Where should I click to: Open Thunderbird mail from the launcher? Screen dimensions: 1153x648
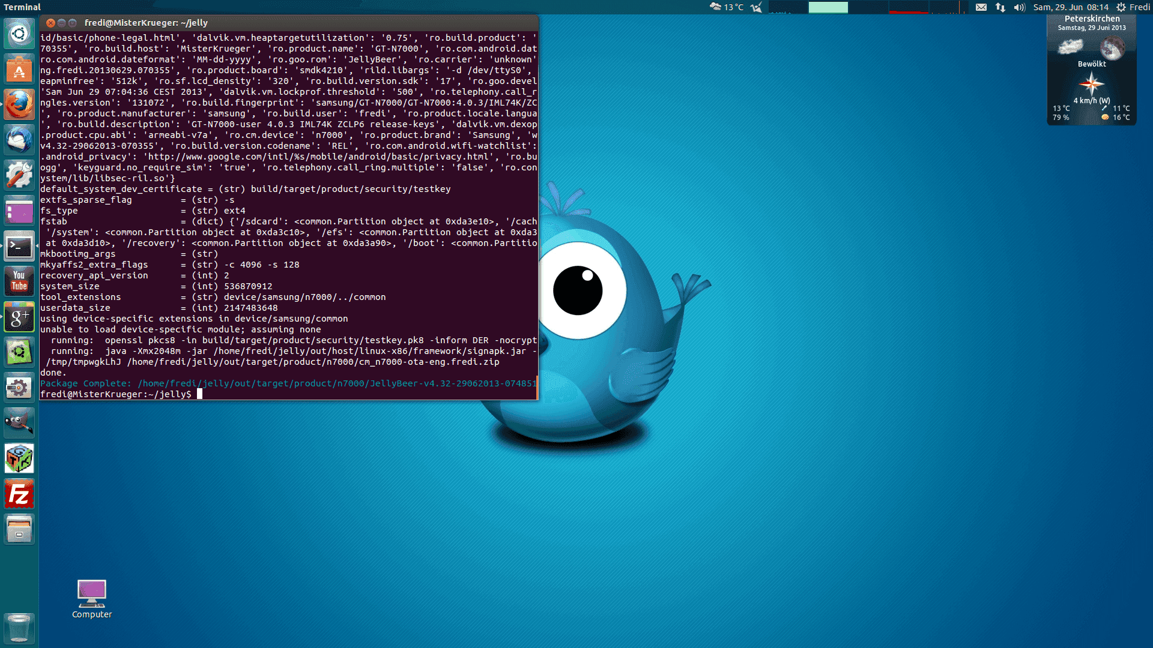(x=19, y=140)
